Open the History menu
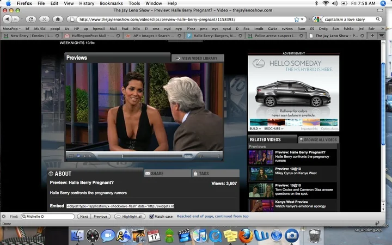The width and height of the screenshot is (392, 245). pos(87,3)
